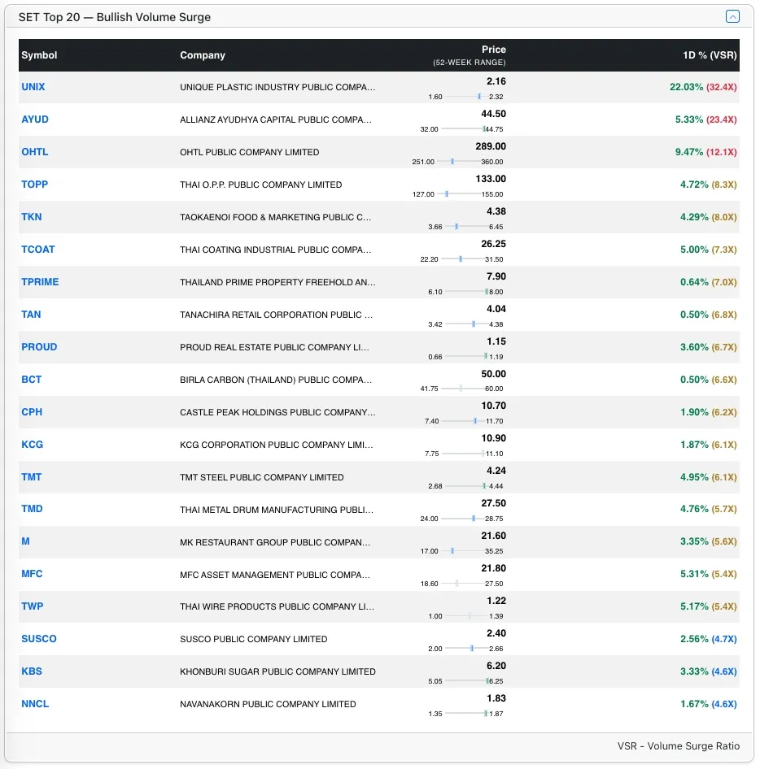
Task: Click TKN 52-week range bar marker
Action: (456, 227)
